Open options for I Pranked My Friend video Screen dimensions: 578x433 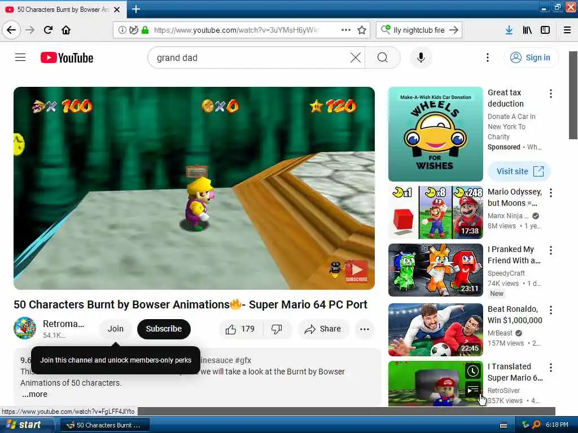[x=551, y=250]
